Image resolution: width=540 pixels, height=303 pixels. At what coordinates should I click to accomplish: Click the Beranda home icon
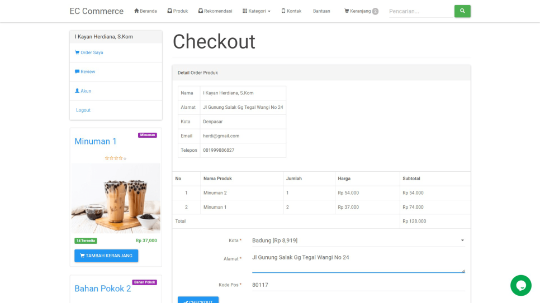coord(136,11)
